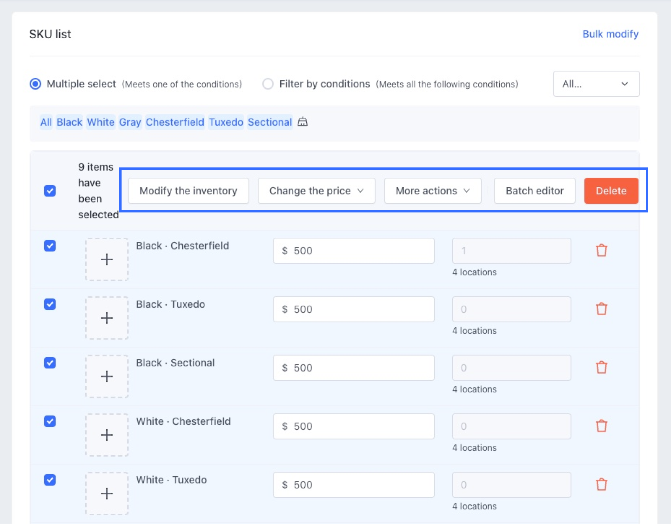Delete Black · Chesterfield with trash icon

pyautogui.click(x=602, y=250)
